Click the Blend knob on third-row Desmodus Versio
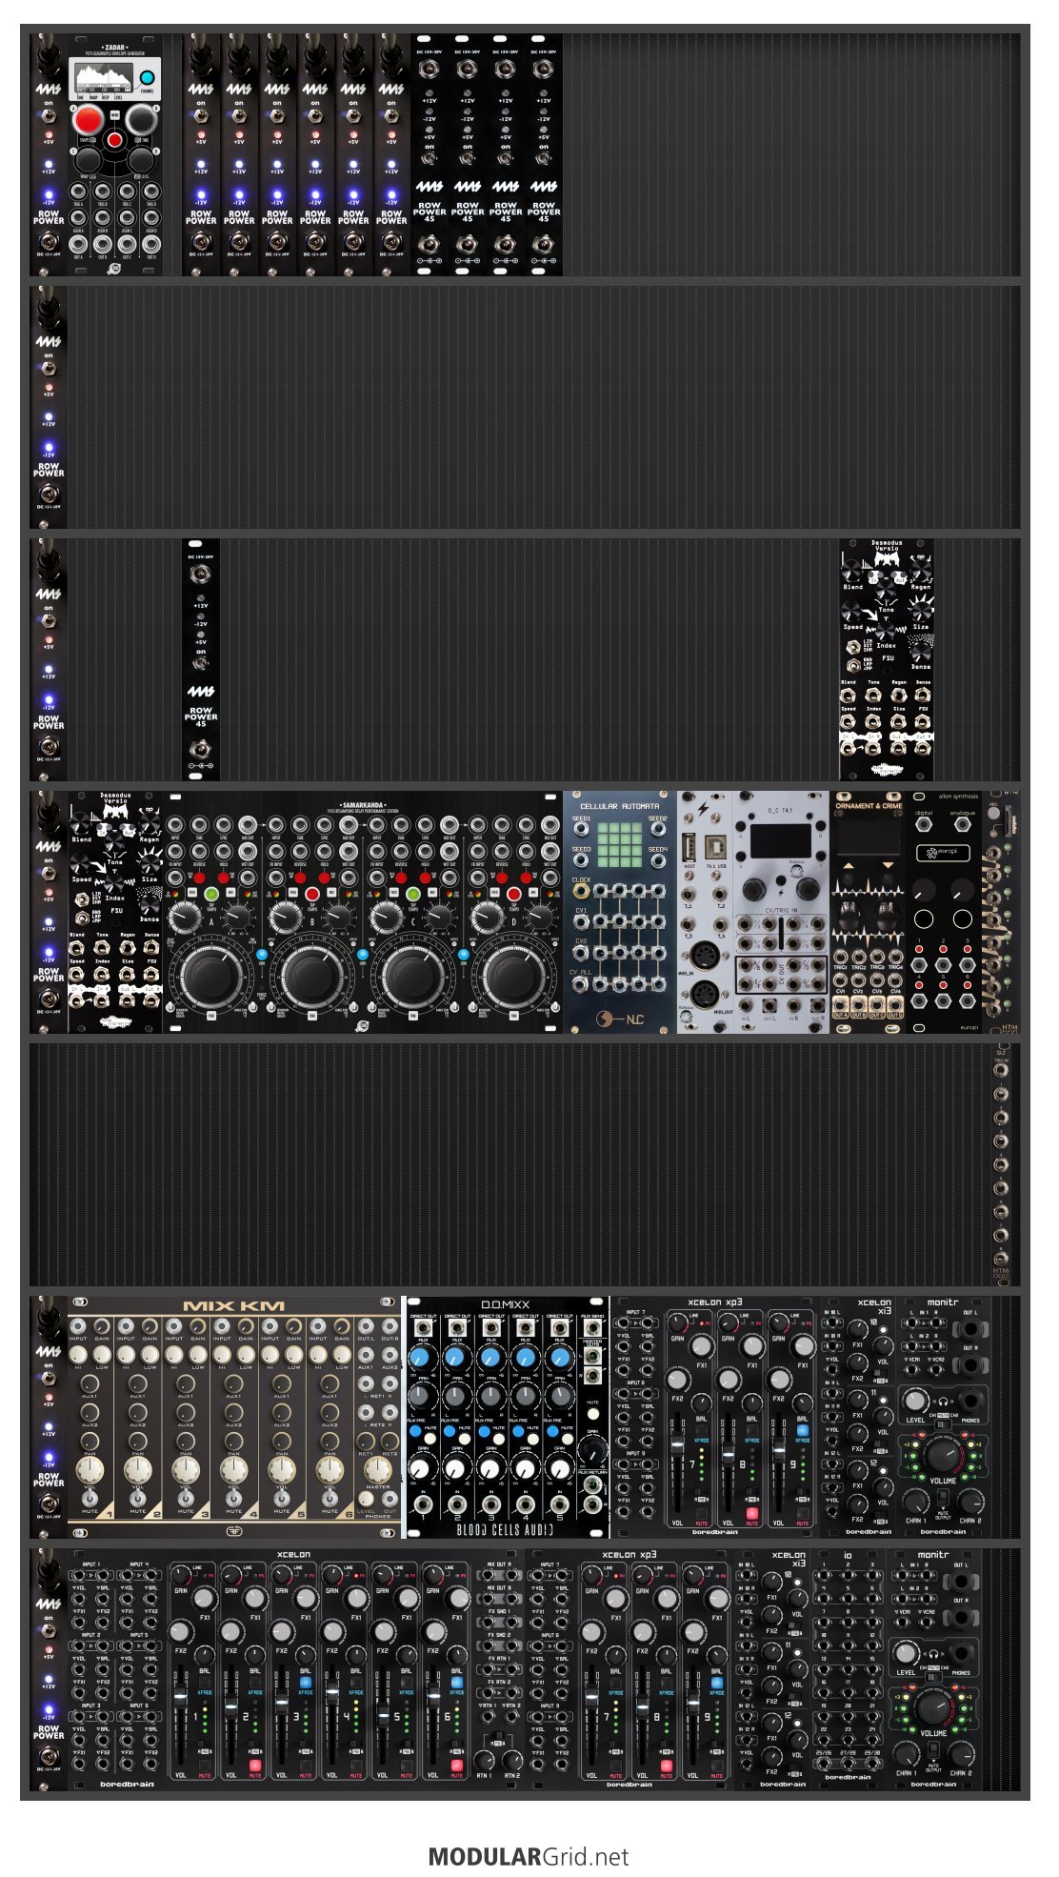 [853, 570]
